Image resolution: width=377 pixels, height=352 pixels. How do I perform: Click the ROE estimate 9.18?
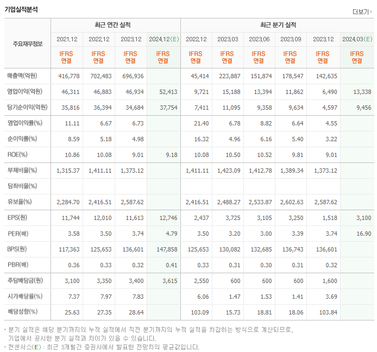(172, 155)
